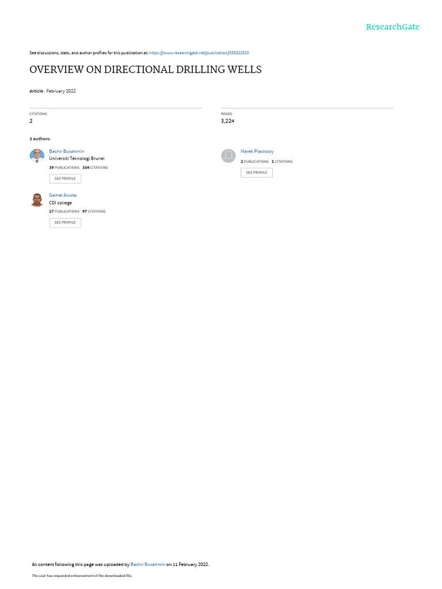Click 'CDI college' affiliation text

pyautogui.click(x=60, y=203)
